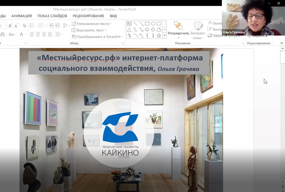Open the line spacing dropdown arrow

click(x=69, y=26)
